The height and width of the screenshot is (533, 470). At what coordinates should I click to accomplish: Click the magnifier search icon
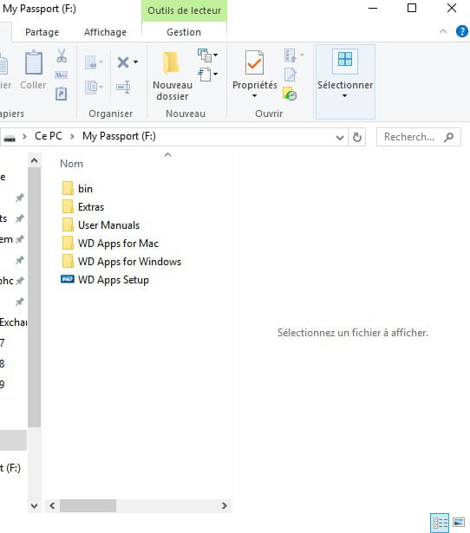click(449, 137)
